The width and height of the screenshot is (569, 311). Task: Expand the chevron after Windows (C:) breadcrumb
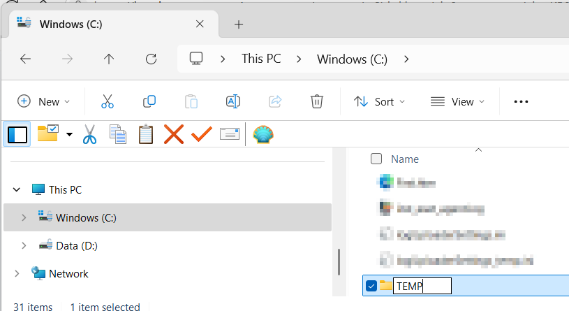point(406,59)
